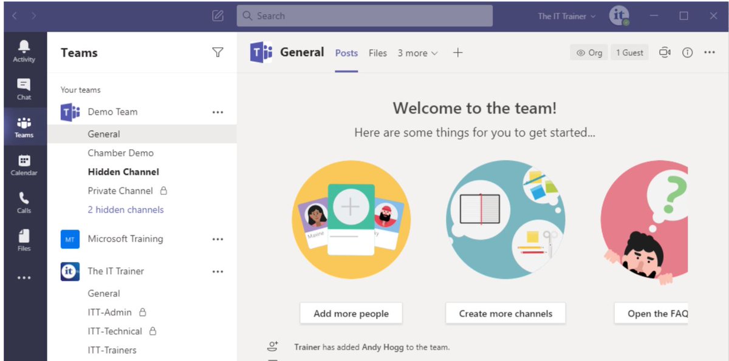View the 1 Guest team member
729x361 pixels.
click(x=629, y=53)
